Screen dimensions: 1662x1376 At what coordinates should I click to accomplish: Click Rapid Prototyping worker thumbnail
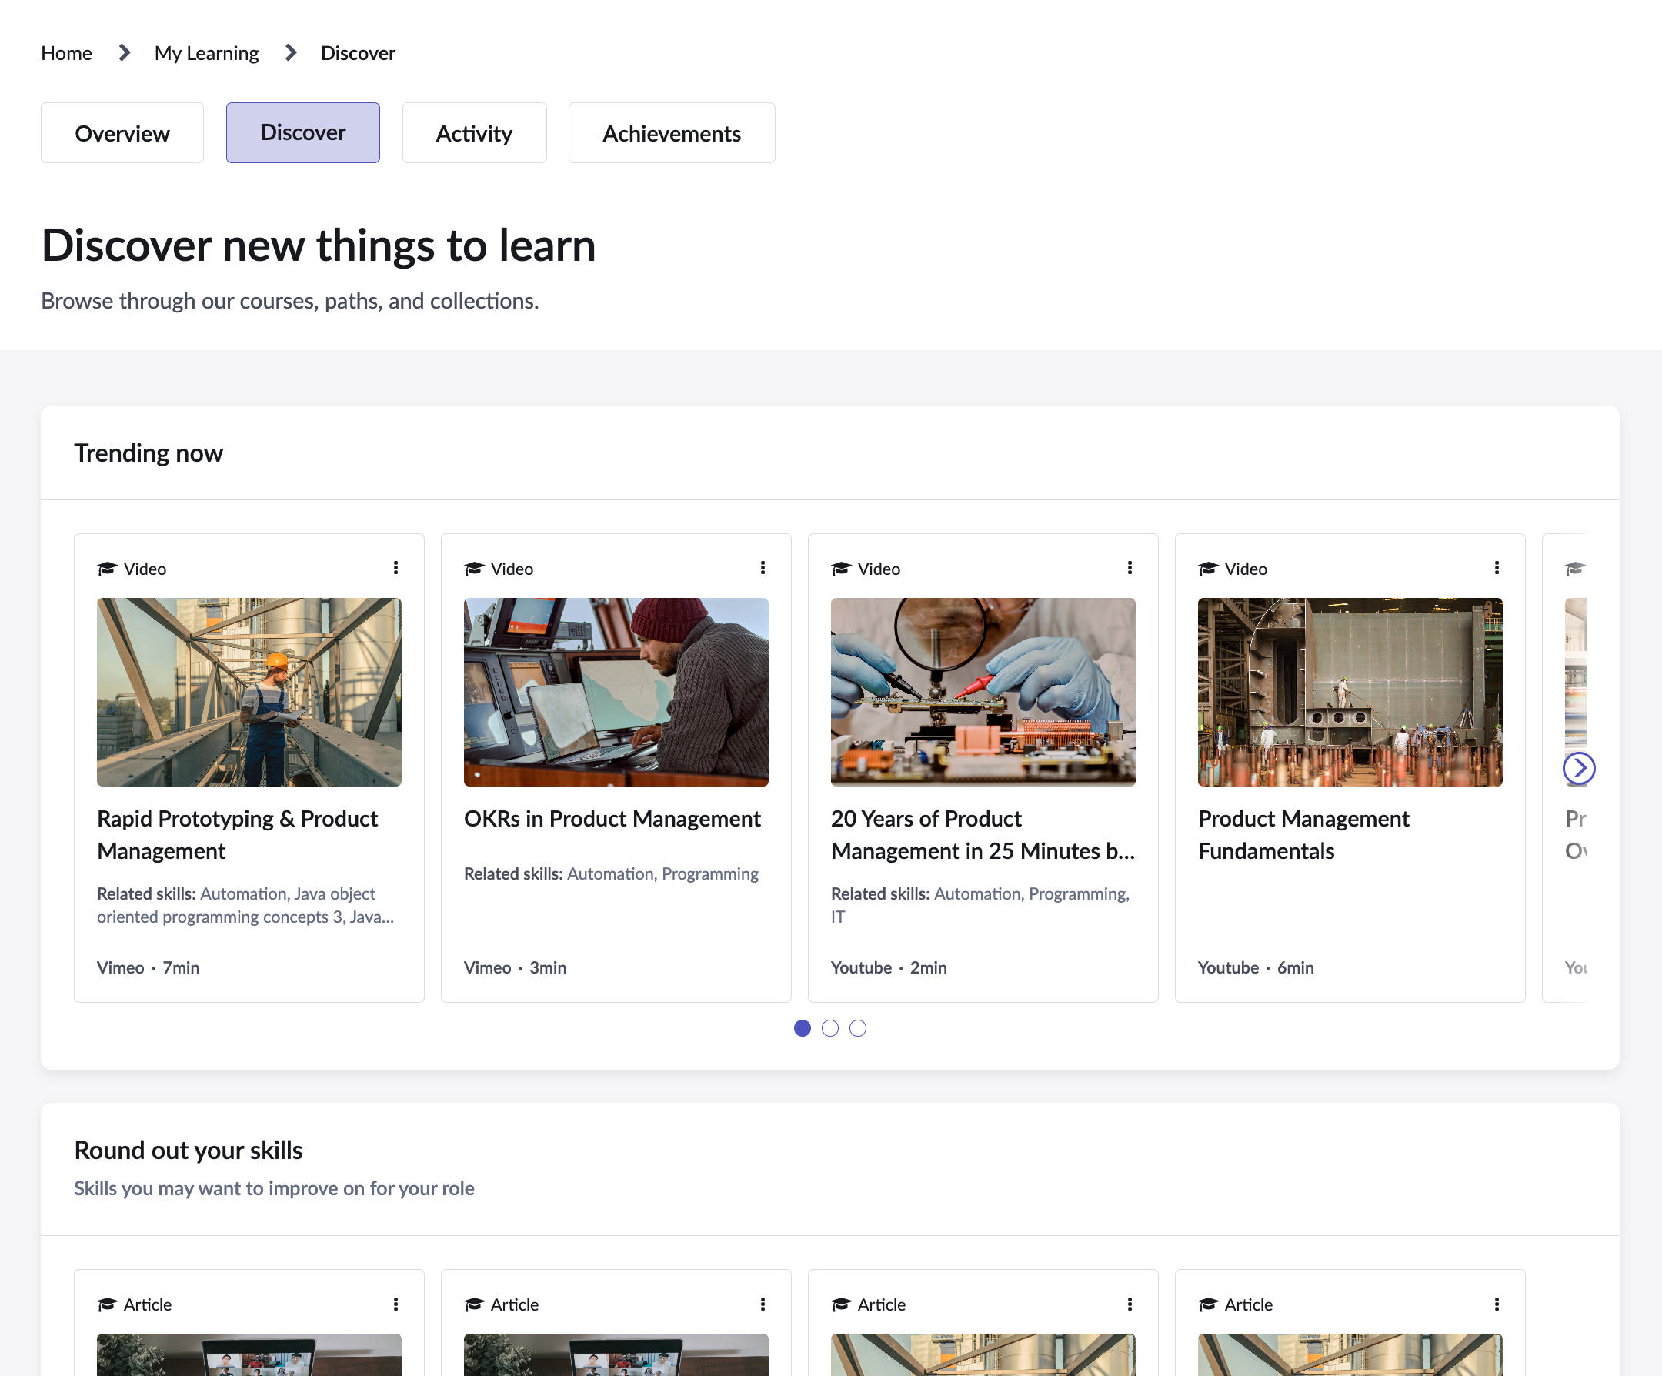(x=249, y=692)
